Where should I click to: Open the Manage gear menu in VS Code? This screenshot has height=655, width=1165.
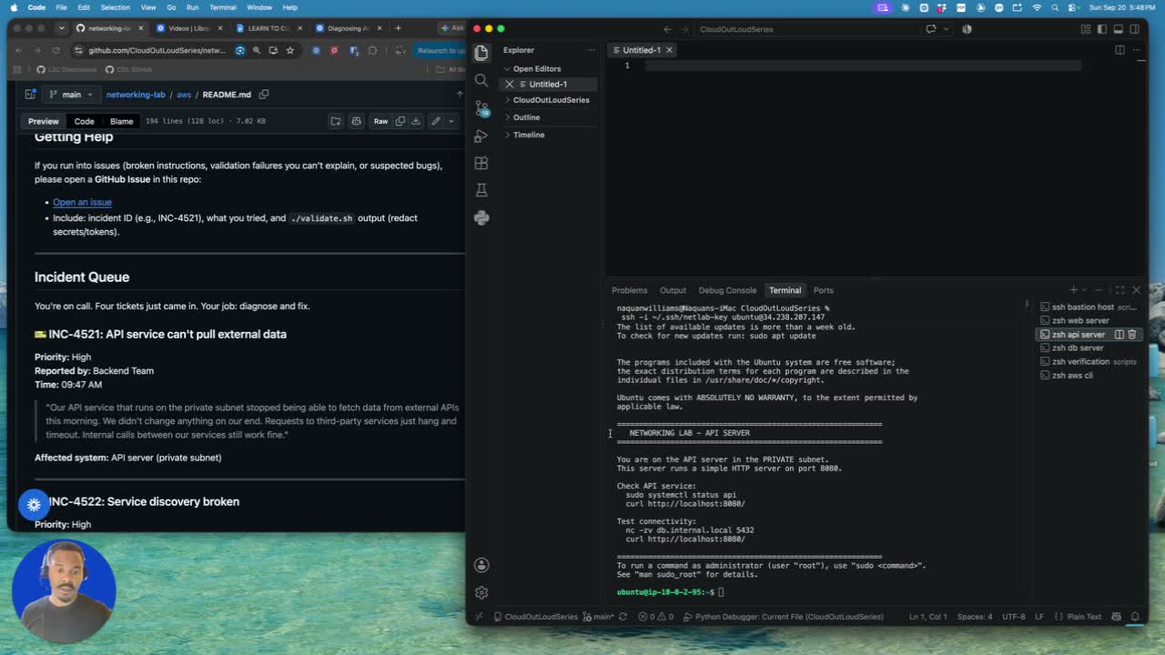tap(481, 592)
